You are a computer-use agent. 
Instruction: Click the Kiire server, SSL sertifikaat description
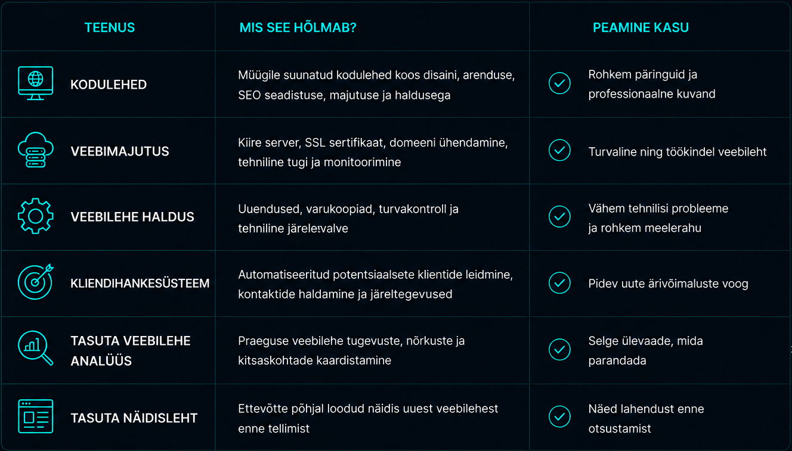373,153
